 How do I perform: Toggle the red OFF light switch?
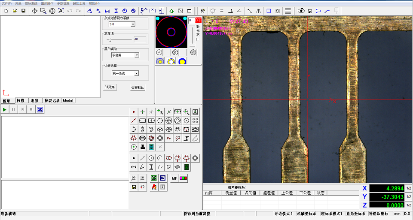point(198,20)
